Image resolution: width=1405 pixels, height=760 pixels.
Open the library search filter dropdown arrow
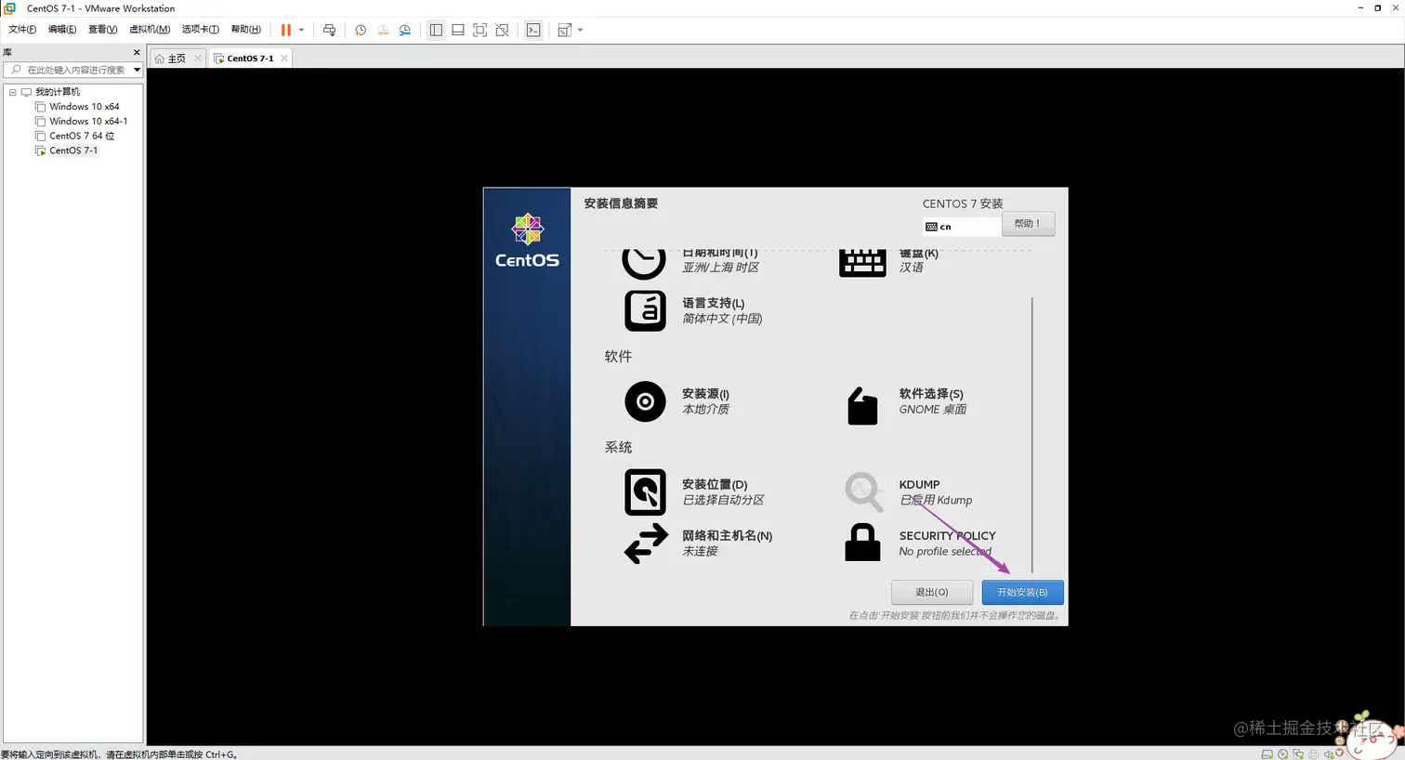(x=137, y=70)
